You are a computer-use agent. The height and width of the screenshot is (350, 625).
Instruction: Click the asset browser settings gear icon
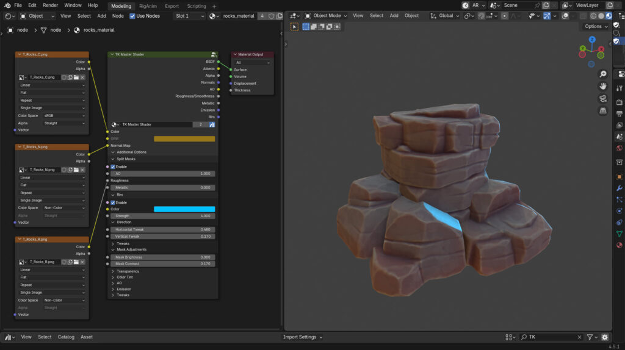point(605,337)
